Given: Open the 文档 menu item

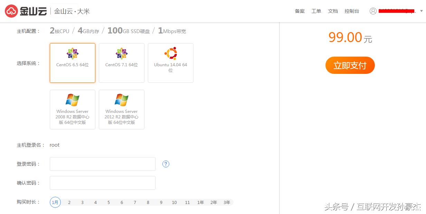Looking at the screenshot, I should (333, 11).
